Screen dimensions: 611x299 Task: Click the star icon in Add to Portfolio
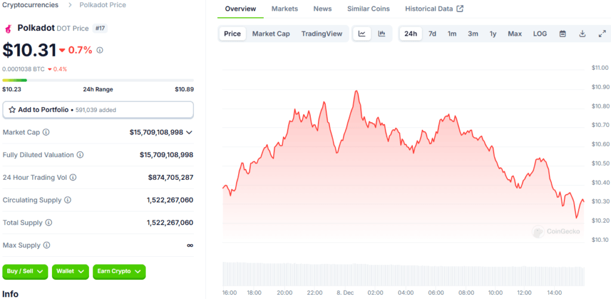(x=12, y=110)
